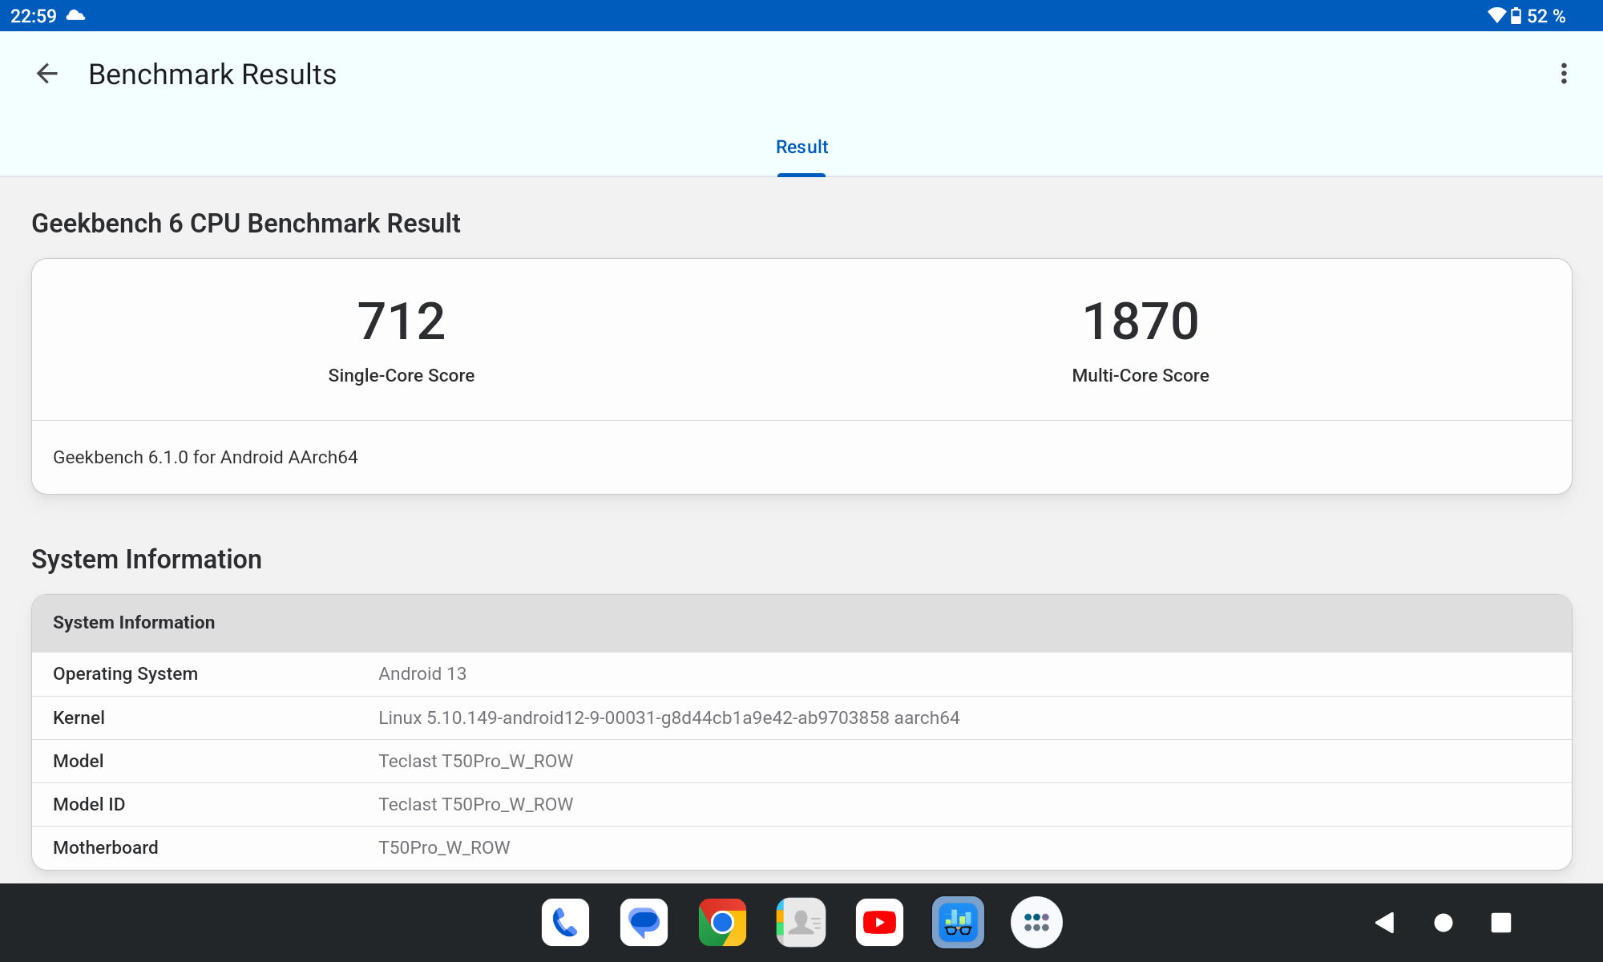Select the Result tab
Image resolution: width=1603 pixels, height=962 pixels.
point(801,147)
